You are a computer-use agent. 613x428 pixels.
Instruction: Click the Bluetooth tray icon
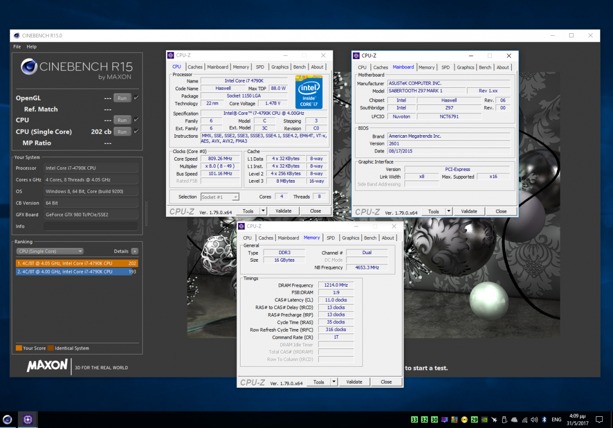544,419
